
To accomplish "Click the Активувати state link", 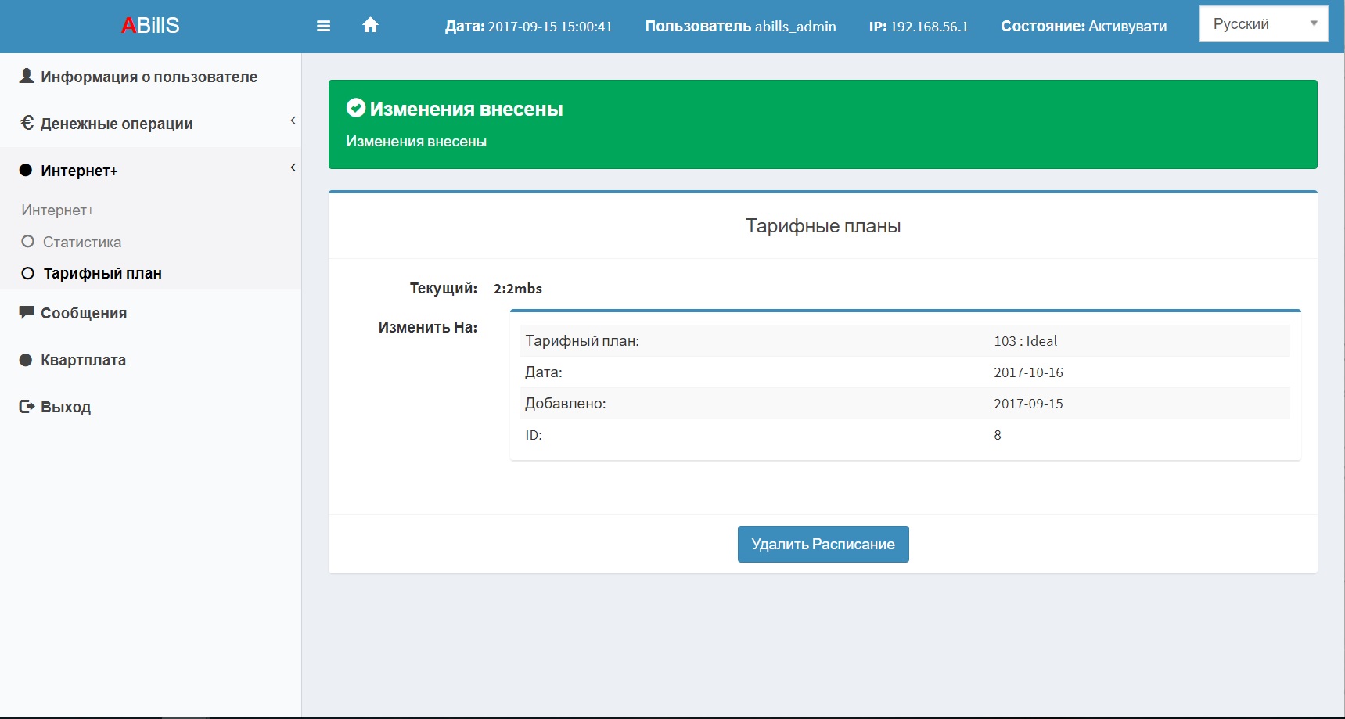I will click(x=1127, y=27).
